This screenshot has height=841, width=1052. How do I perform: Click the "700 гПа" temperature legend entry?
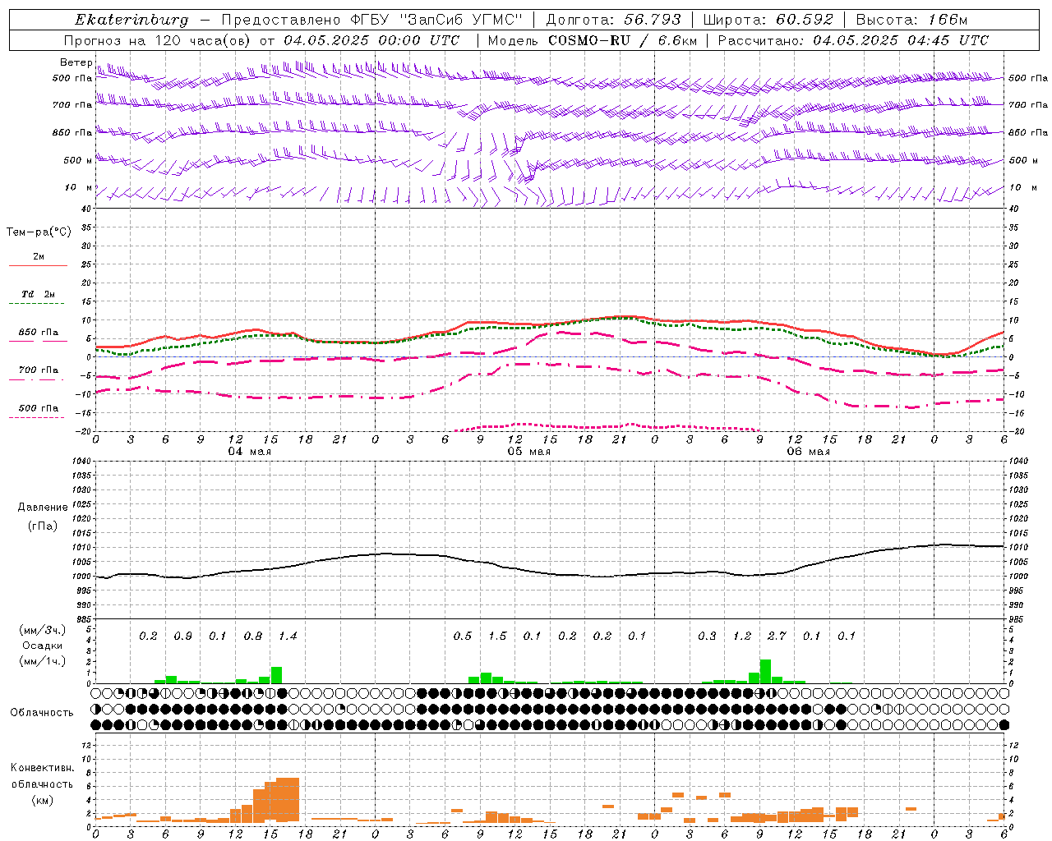point(39,370)
